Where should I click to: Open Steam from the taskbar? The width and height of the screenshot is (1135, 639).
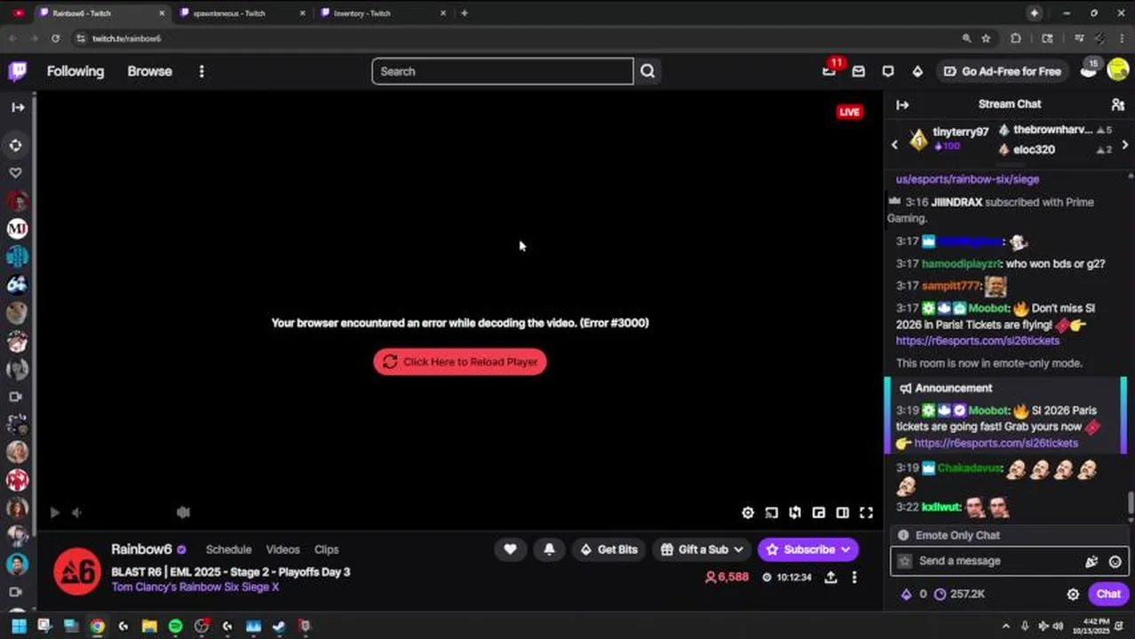coord(279,626)
